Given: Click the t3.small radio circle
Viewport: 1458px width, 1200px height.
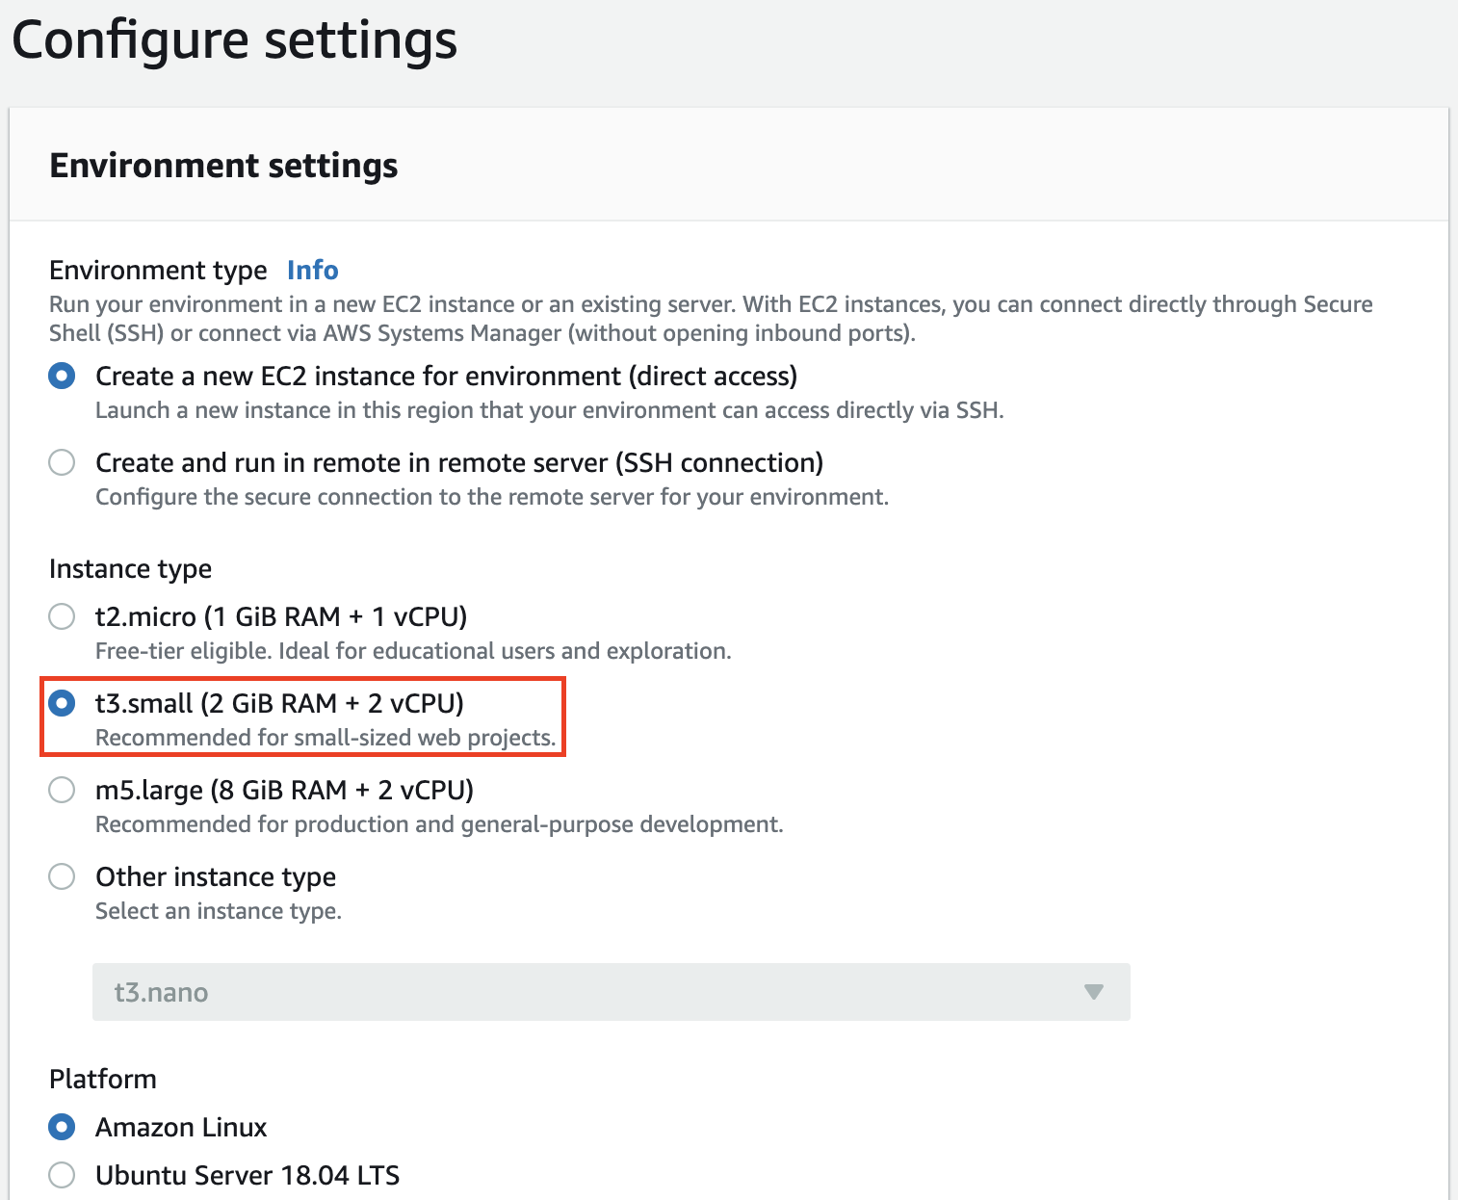Looking at the screenshot, I should (x=62, y=703).
